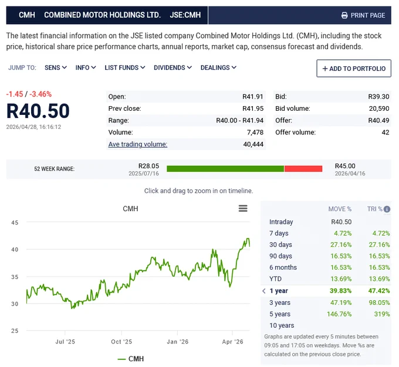399x367 pixels.
Task: Click the Offer value R40.49
Action: tap(378, 121)
